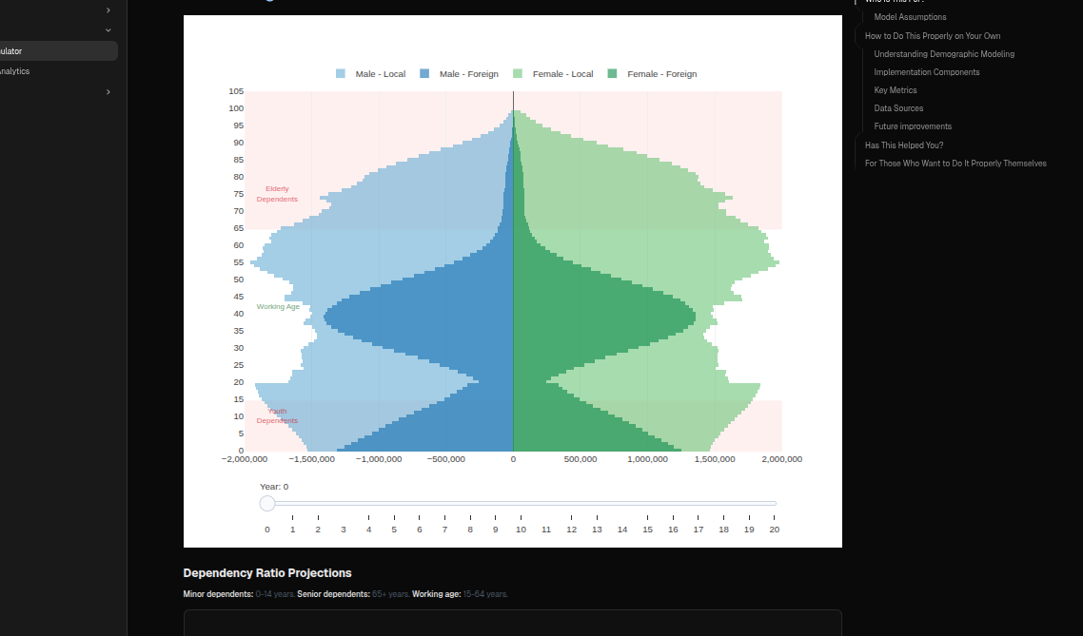
Task: Go to the Has This Helped You? section
Action: click(x=903, y=145)
